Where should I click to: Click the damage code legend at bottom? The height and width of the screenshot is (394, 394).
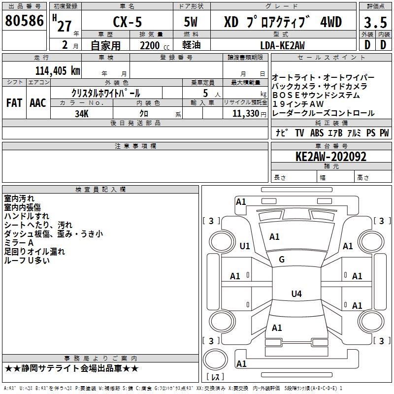[173, 388]
